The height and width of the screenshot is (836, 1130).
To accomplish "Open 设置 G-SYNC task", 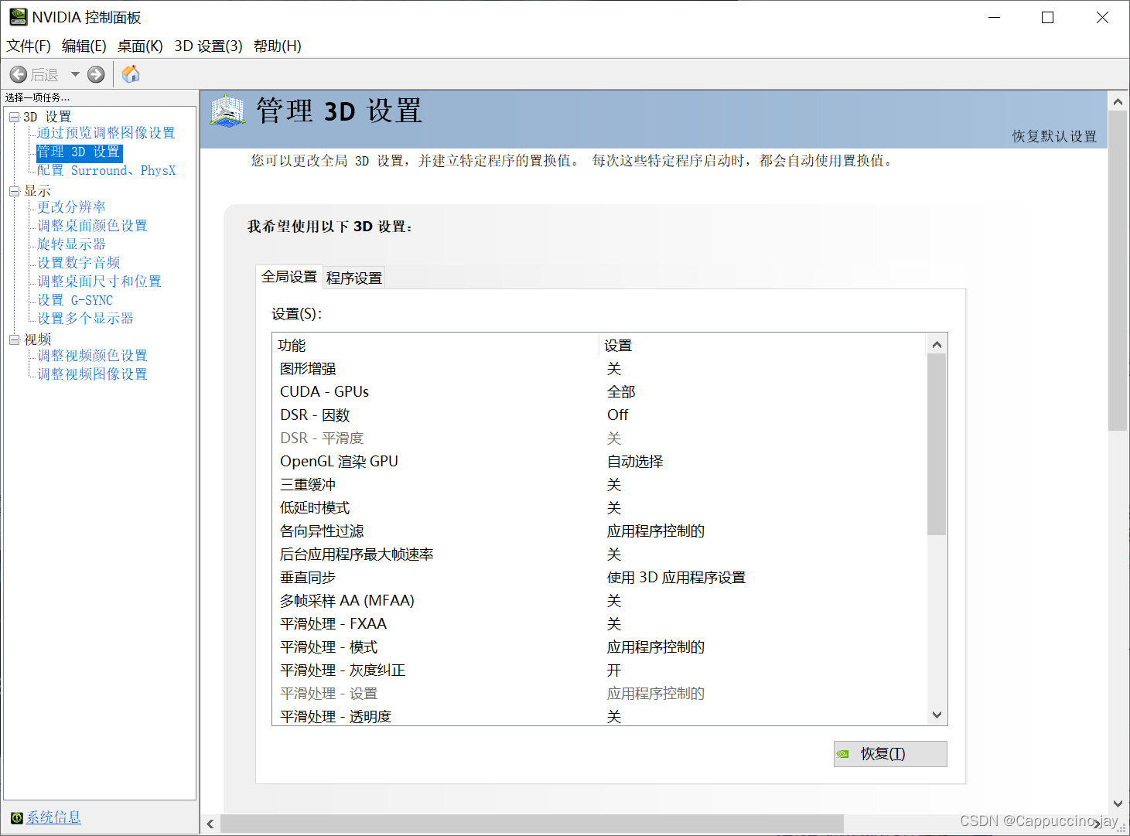I will (x=75, y=300).
